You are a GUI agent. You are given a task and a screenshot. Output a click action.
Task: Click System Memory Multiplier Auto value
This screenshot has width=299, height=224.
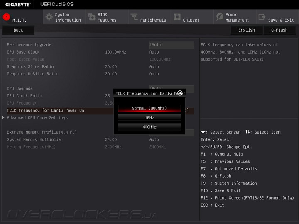(x=154, y=139)
